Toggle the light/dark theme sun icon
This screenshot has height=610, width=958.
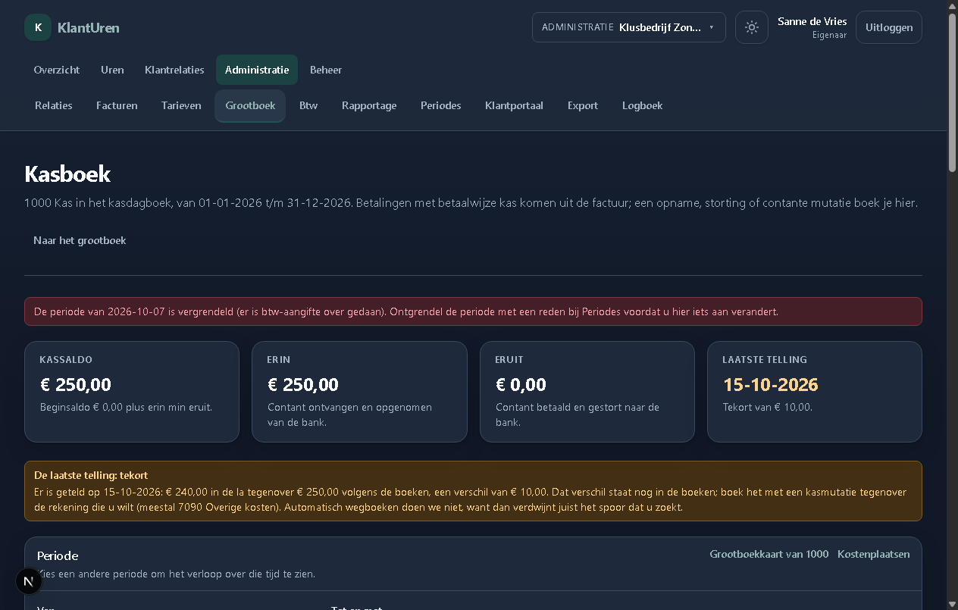point(752,27)
